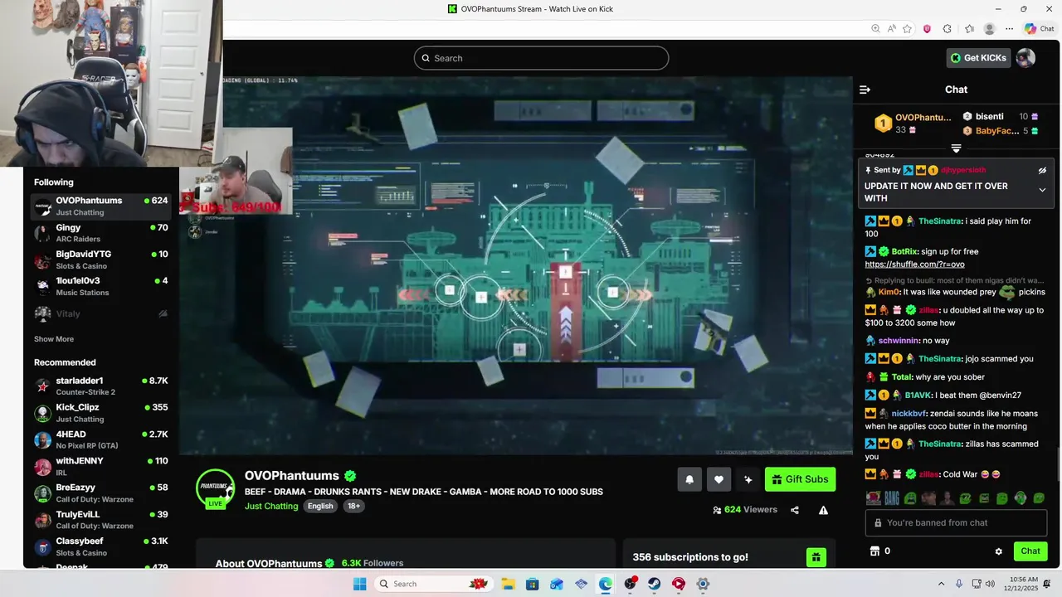Expand the pinned message chevron
Viewport: 1062px width, 597px height.
click(x=1042, y=190)
